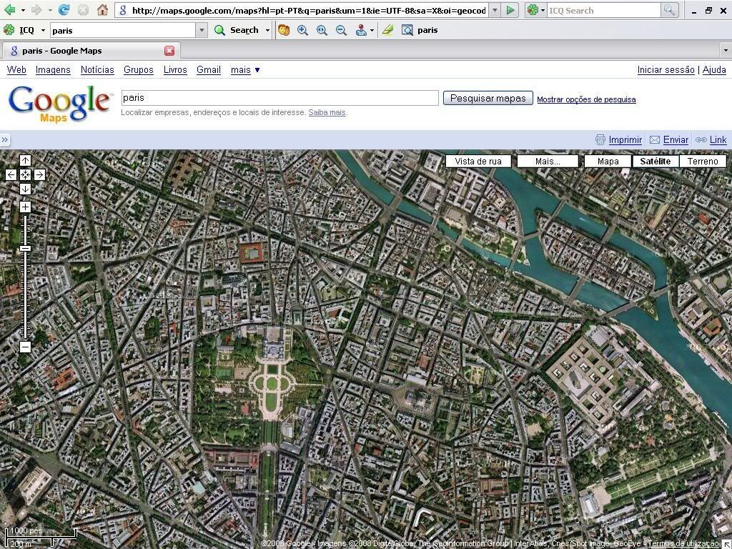Click the map zoom slider handle
The image size is (732, 549).
(25, 248)
